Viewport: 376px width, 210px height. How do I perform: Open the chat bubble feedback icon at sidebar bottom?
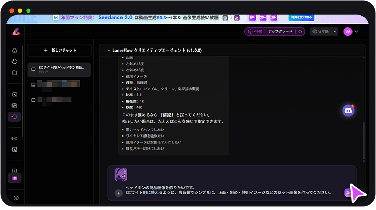(x=16, y=198)
